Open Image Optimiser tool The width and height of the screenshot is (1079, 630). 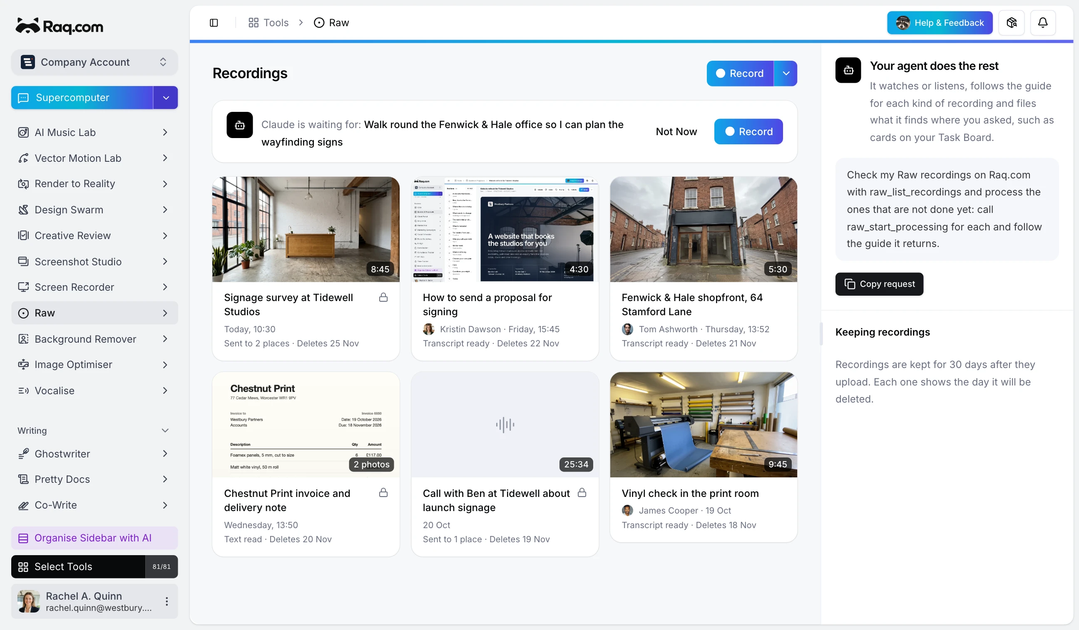coord(94,364)
